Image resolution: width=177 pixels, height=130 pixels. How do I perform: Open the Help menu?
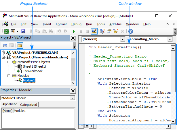click(x=147, y=24)
